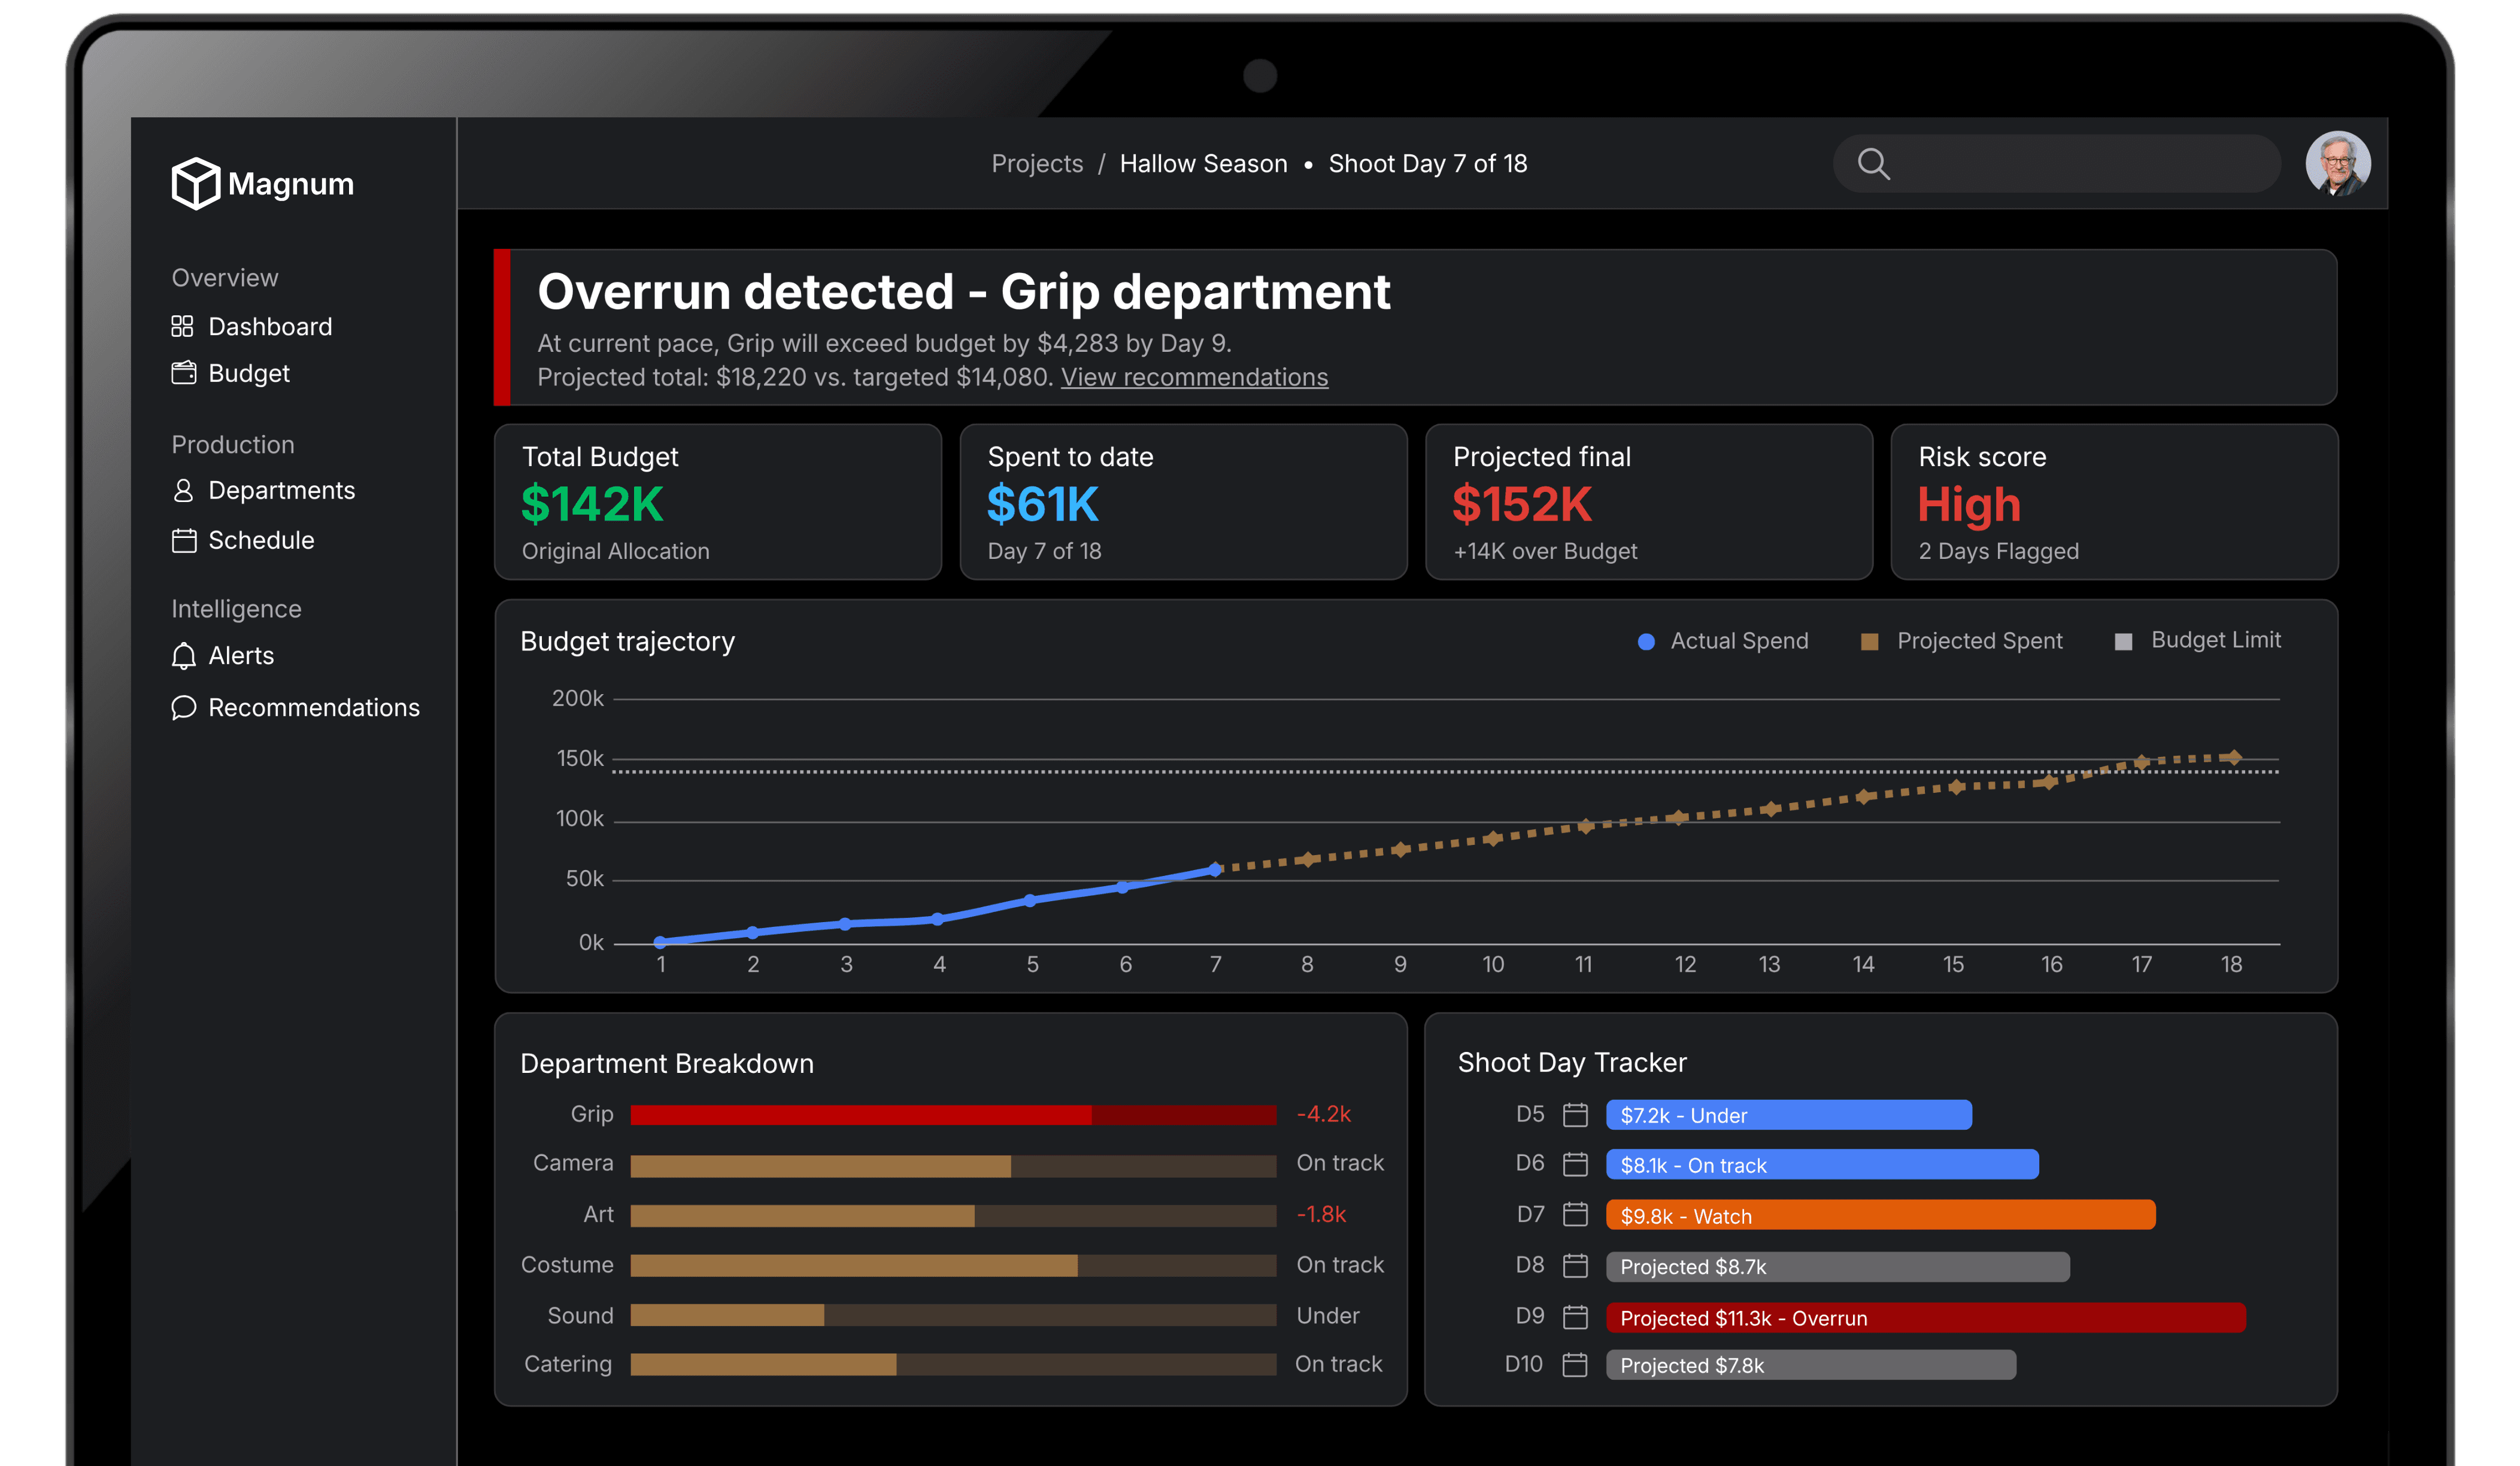This screenshot has height=1466, width=2520.
Task: Open the user profile avatar
Action: [x=2337, y=164]
